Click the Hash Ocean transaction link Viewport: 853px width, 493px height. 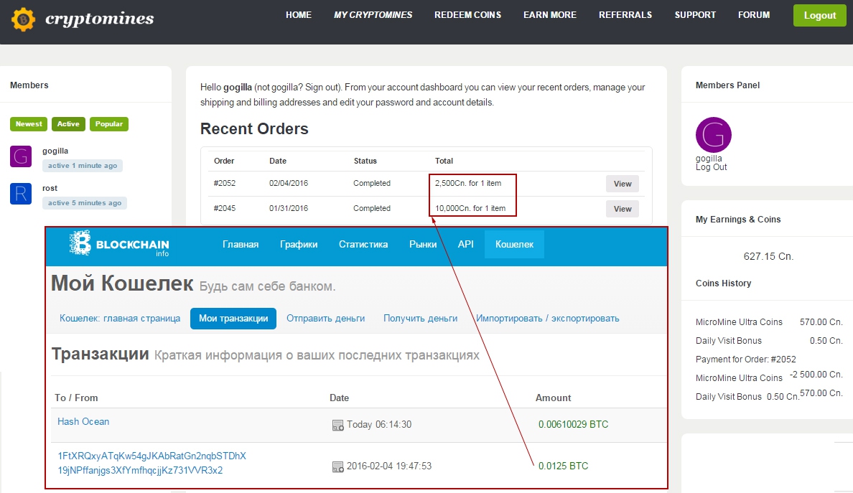83,422
